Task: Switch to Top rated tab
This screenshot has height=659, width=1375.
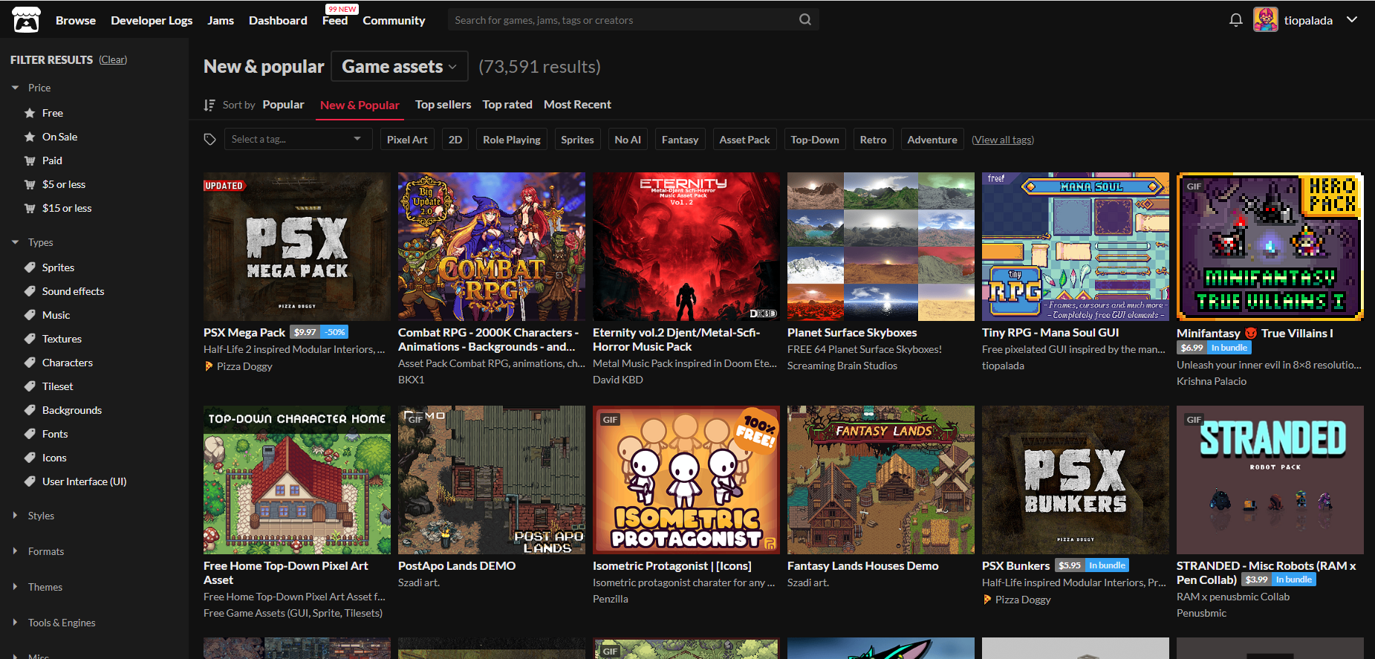Action: pyautogui.click(x=507, y=105)
